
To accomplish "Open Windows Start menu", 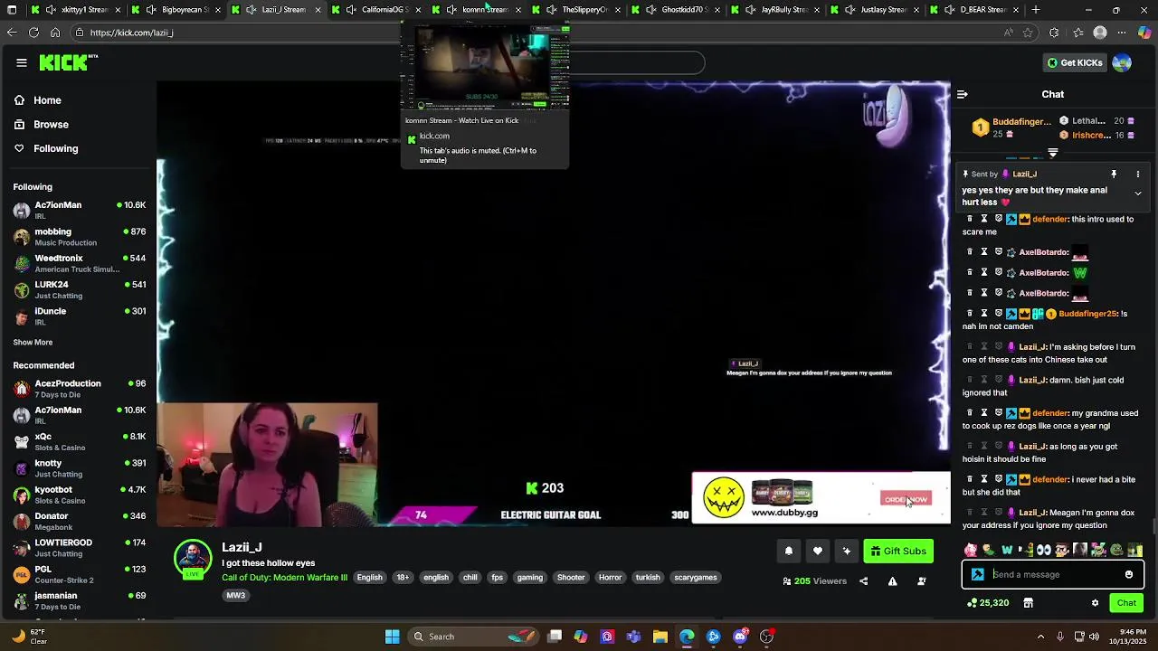I will 392,637.
